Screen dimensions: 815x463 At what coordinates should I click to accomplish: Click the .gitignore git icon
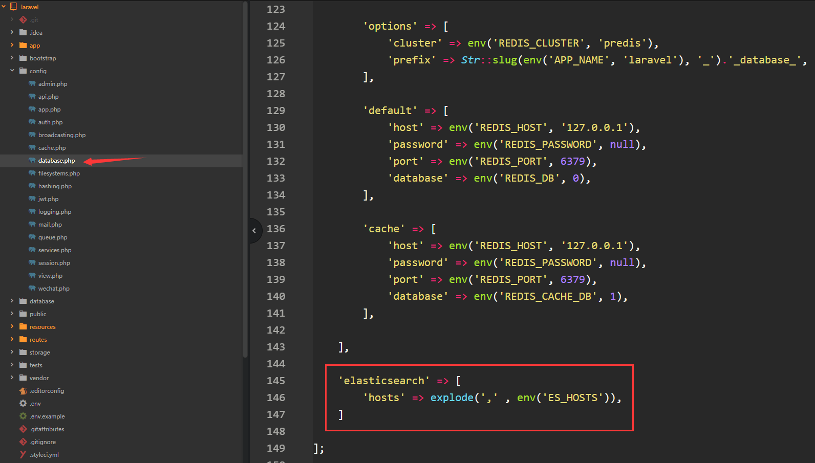[x=23, y=442]
